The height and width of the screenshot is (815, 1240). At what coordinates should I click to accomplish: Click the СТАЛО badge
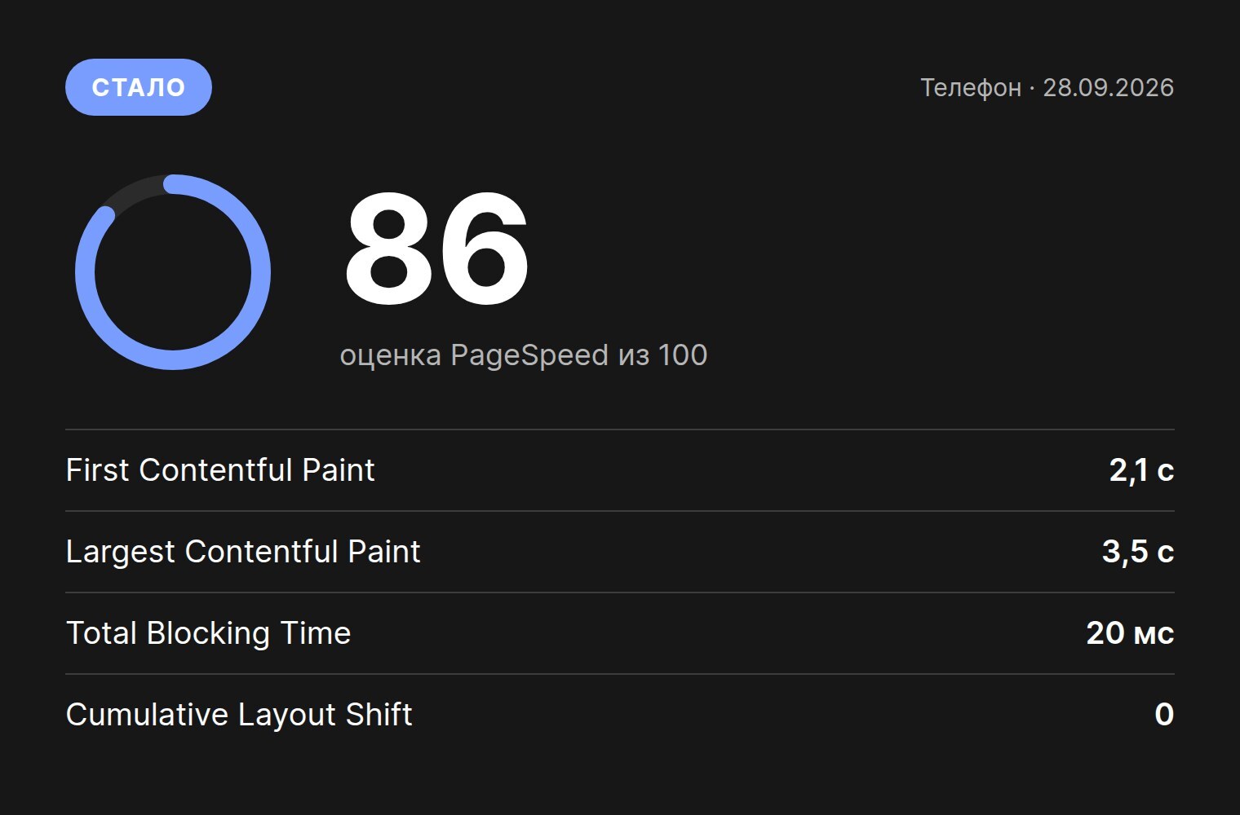[x=139, y=87]
